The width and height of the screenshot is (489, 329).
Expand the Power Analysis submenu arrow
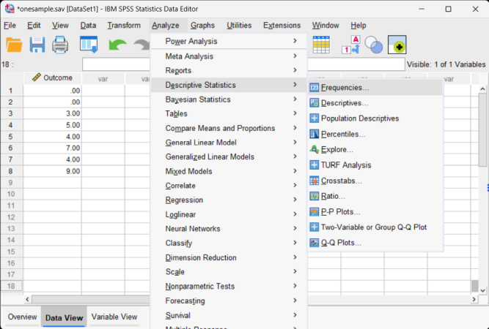295,41
